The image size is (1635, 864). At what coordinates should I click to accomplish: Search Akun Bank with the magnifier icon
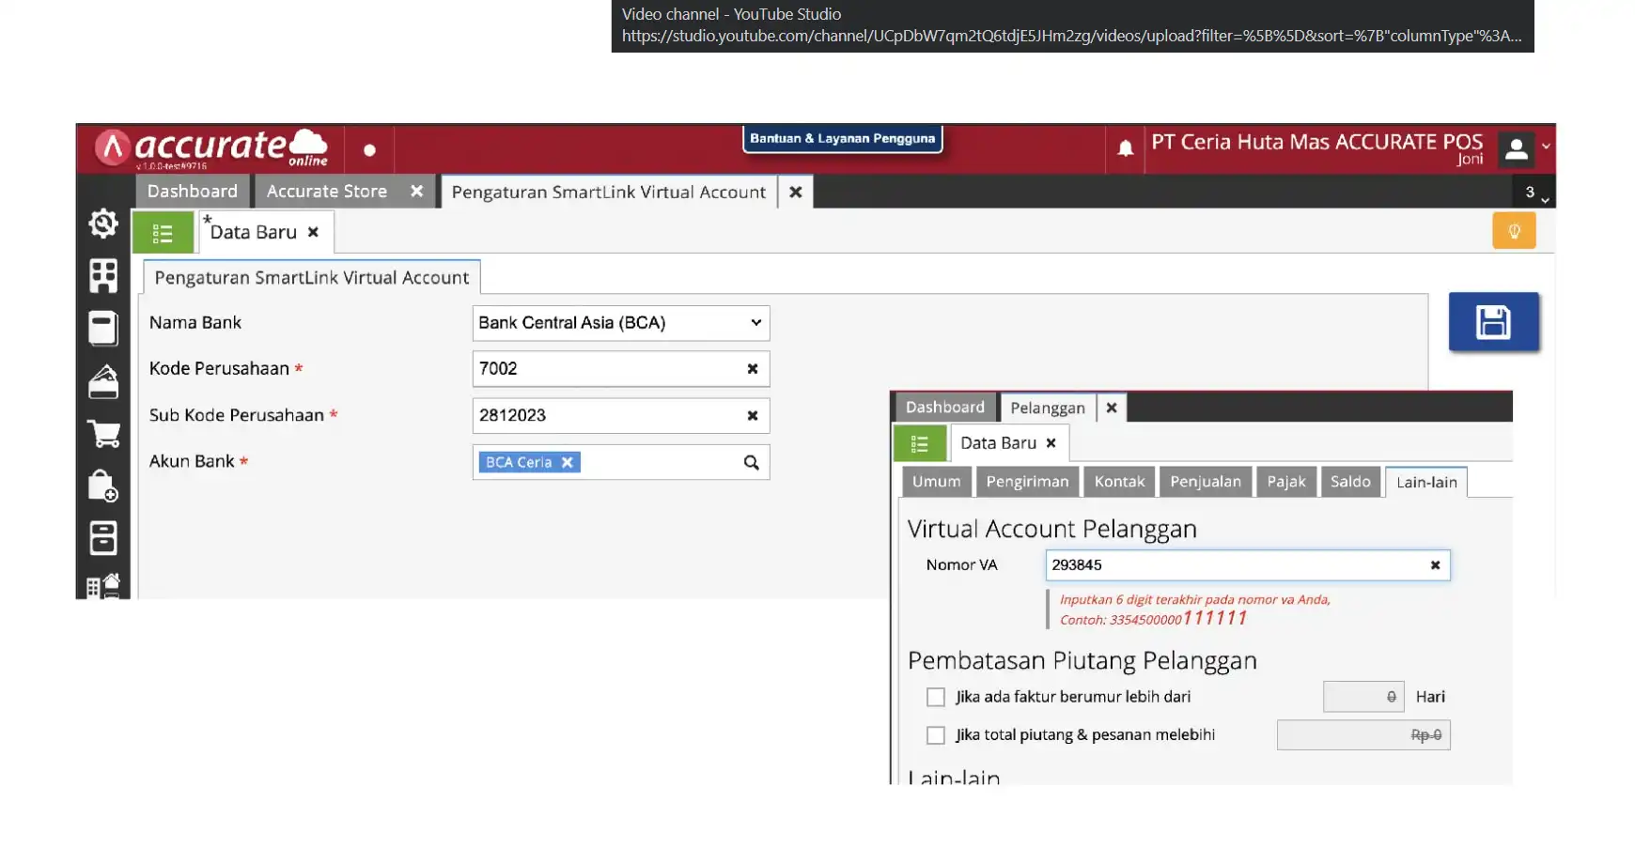(x=751, y=462)
